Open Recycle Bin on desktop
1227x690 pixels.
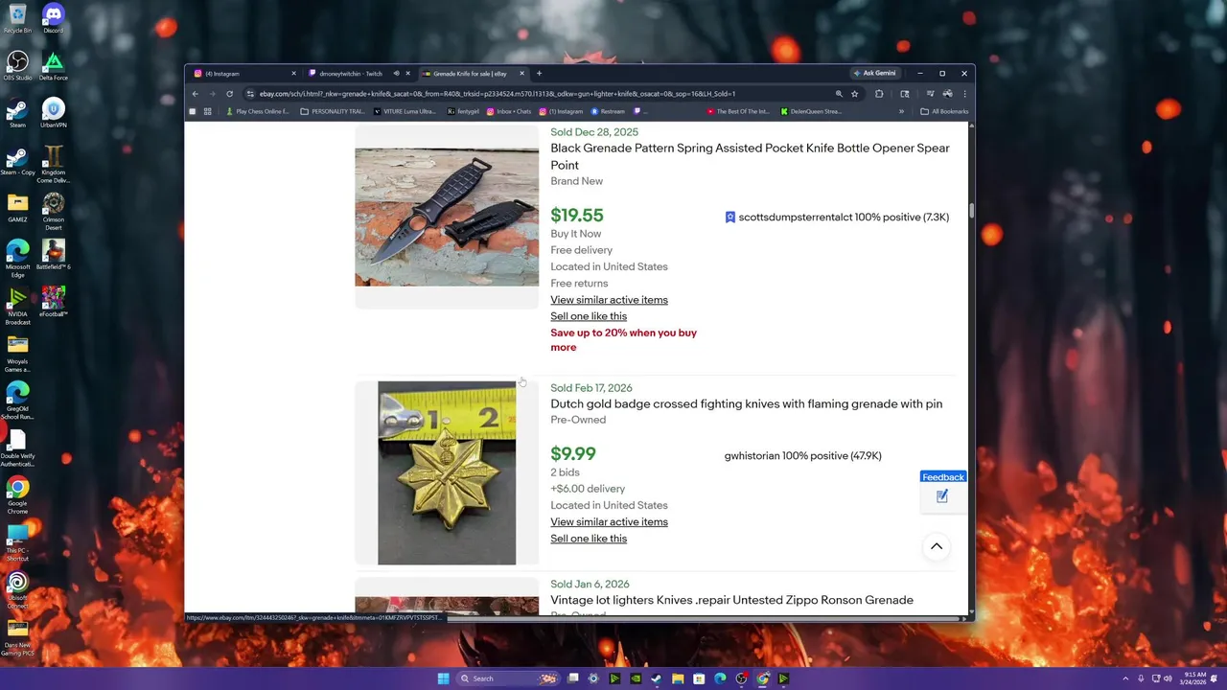click(17, 17)
